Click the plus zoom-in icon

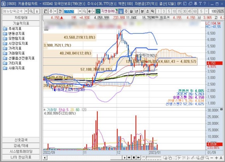point(216,158)
